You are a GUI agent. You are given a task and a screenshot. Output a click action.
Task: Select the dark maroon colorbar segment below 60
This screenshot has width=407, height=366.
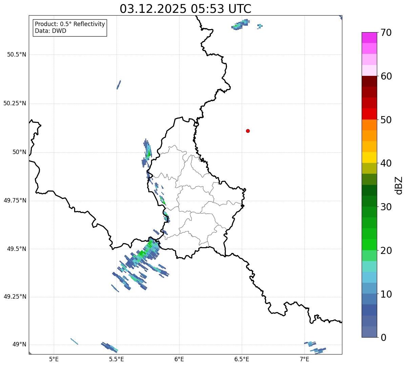pyautogui.click(x=369, y=81)
